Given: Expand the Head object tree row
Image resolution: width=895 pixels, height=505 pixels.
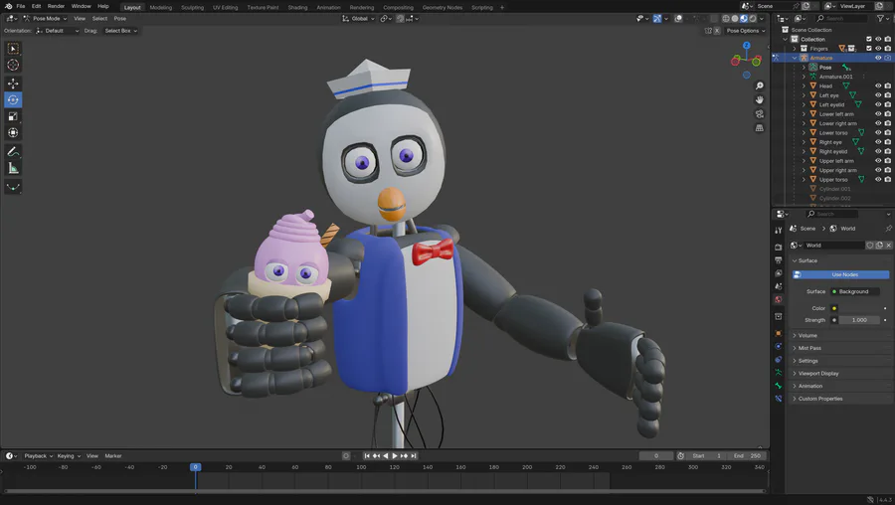Looking at the screenshot, I should [x=804, y=85].
